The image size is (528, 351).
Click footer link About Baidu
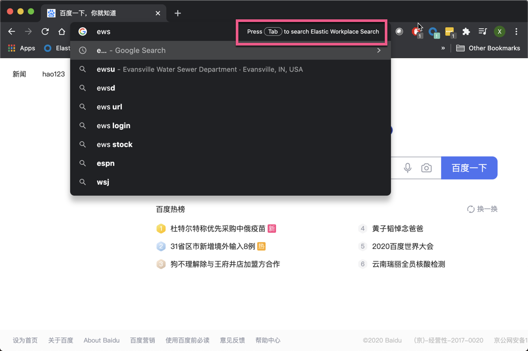(101, 341)
